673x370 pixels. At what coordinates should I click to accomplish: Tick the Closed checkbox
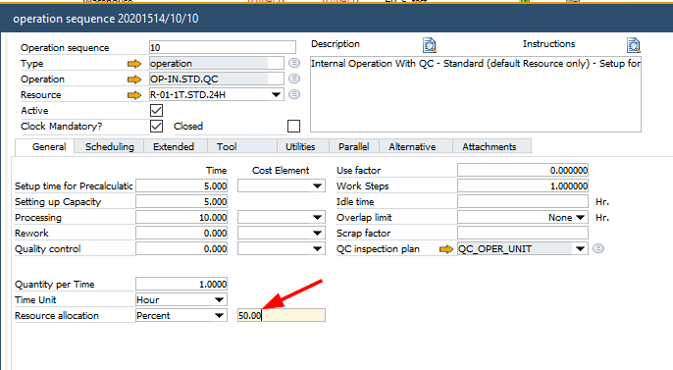pyautogui.click(x=293, y=127)
